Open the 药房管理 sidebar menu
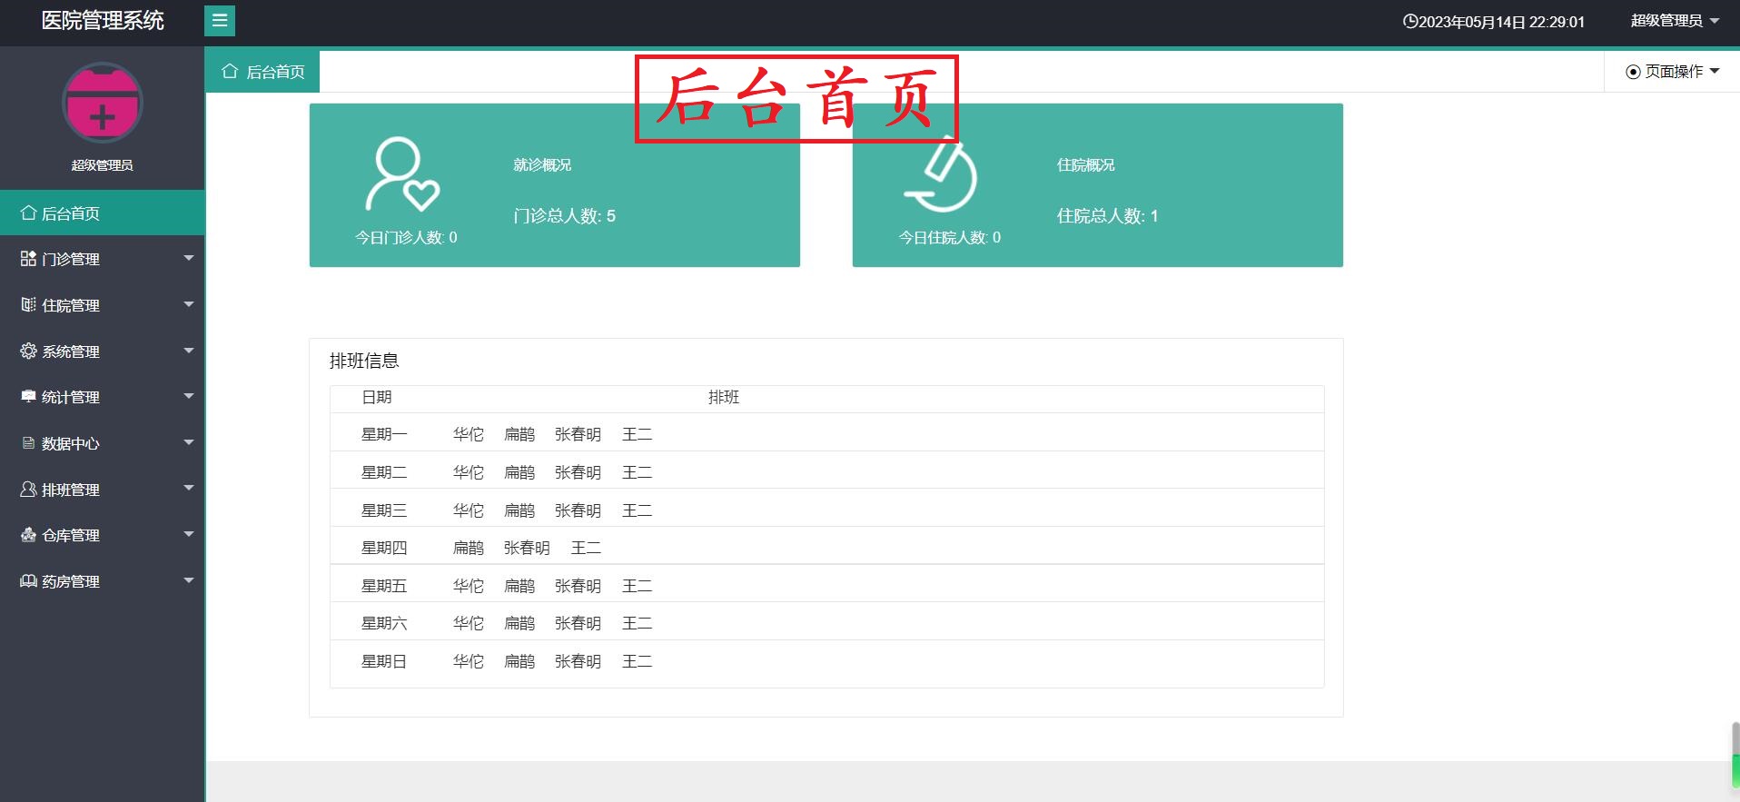 click(103, 581)
